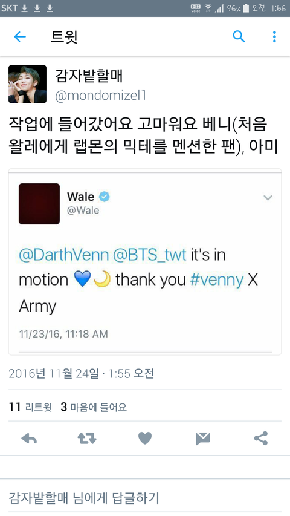The height and width of the screenshot is (516, 290).
Task: Expand the quoted Wale tweet chevron
Action: tap(268, 198)
